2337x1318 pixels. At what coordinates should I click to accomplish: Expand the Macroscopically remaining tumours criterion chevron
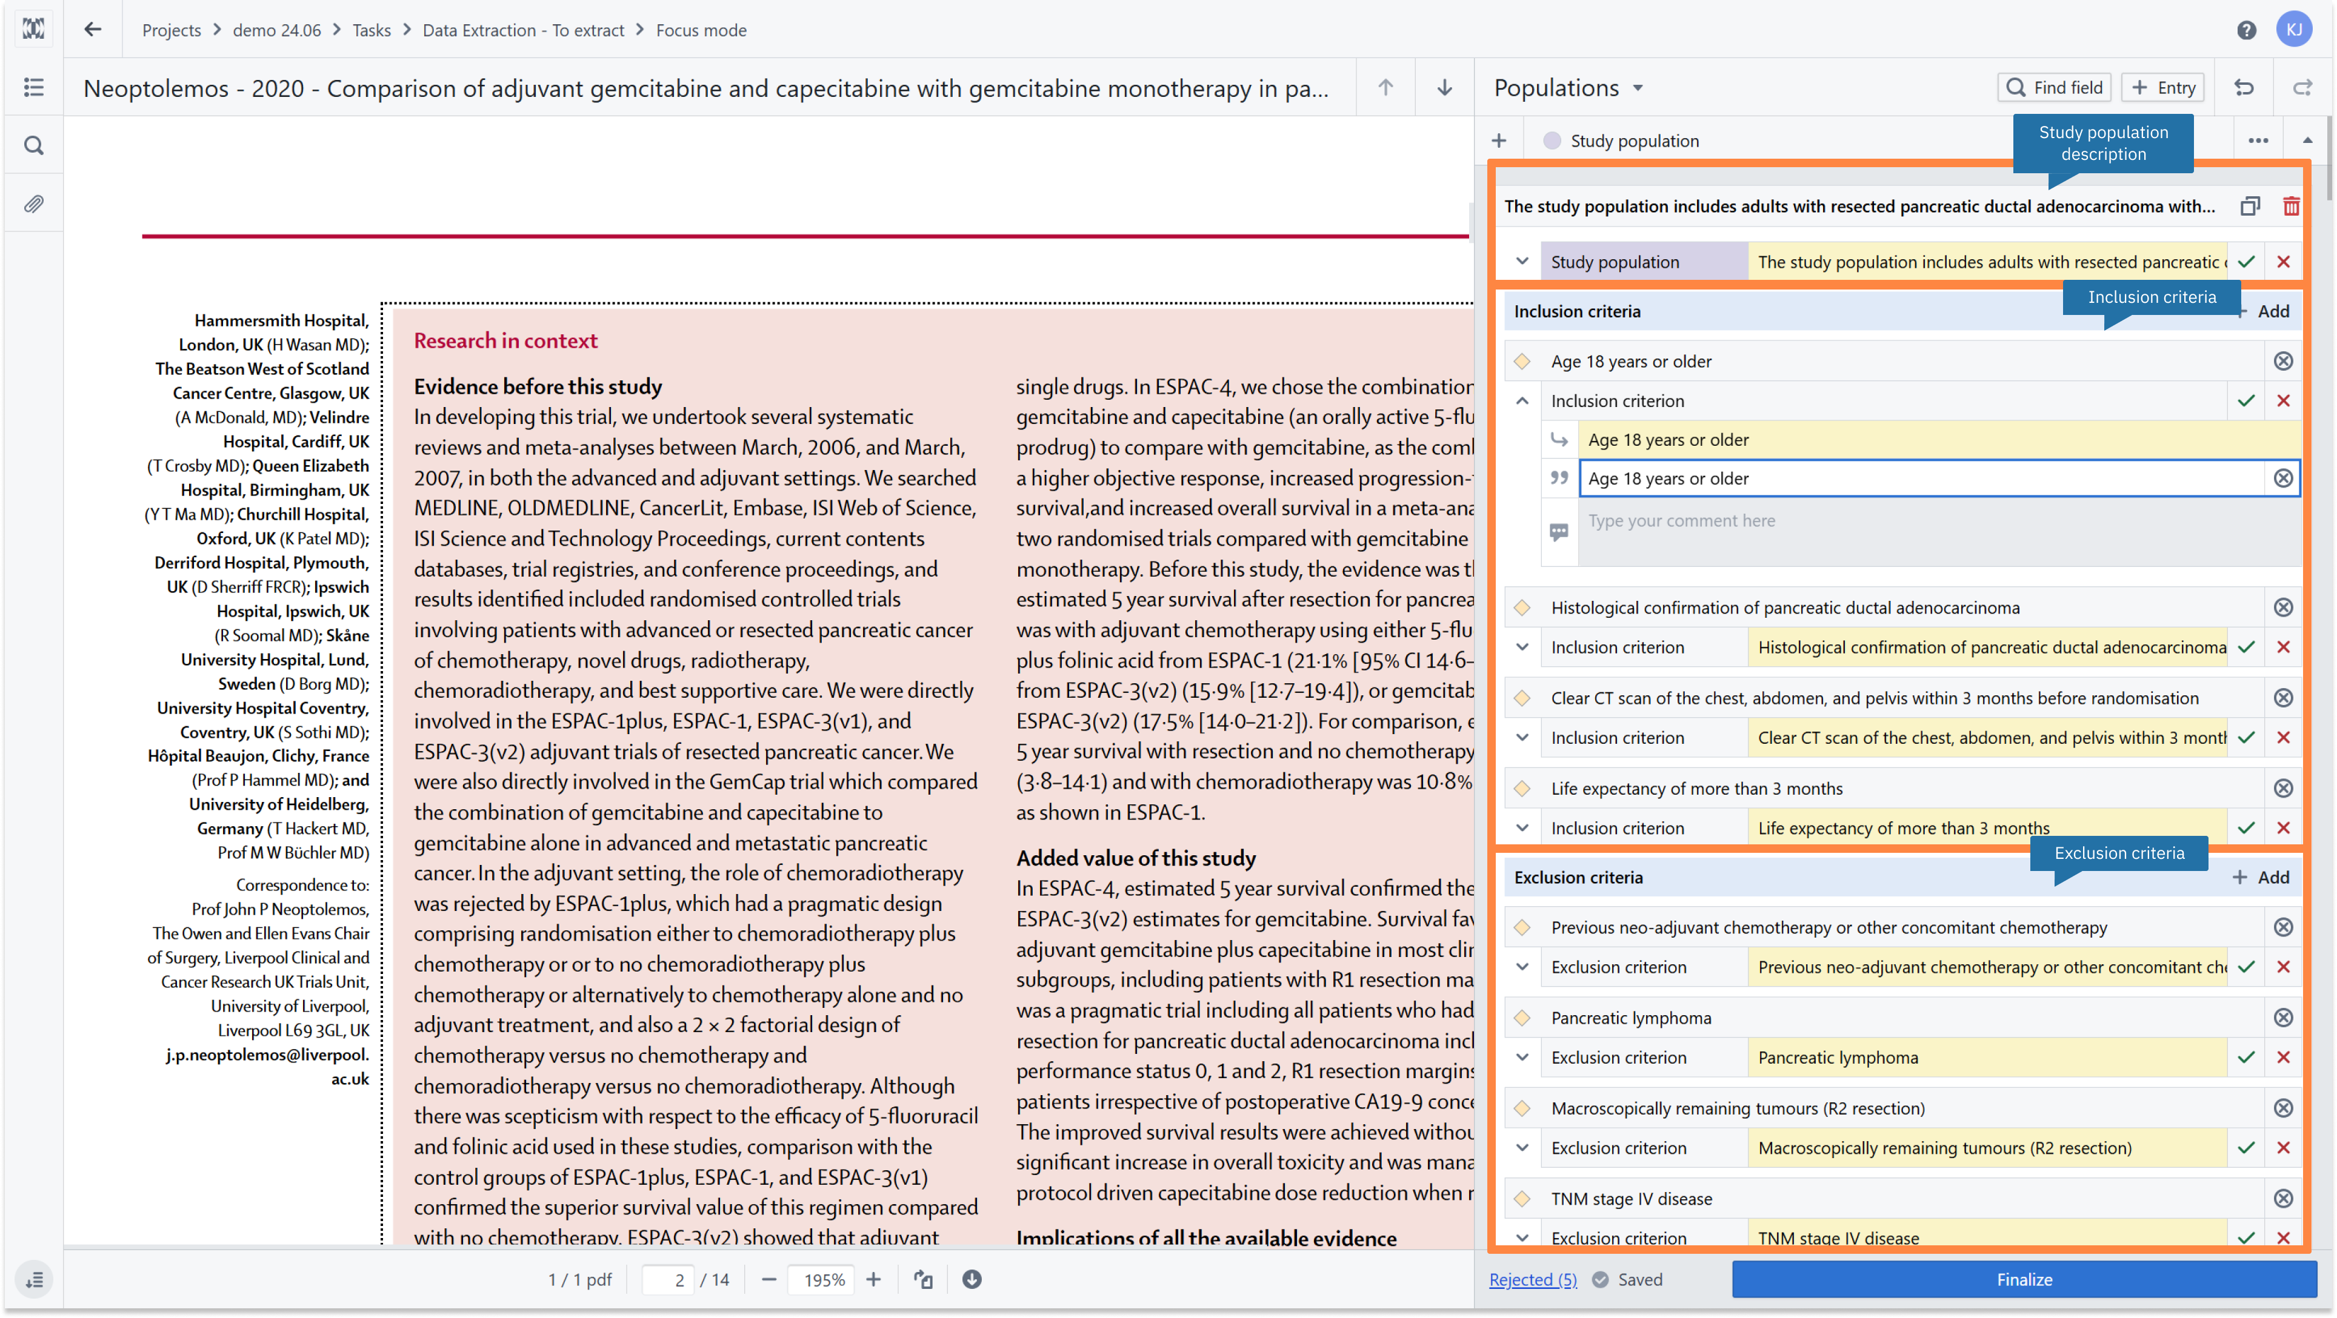[1522, 1148]
